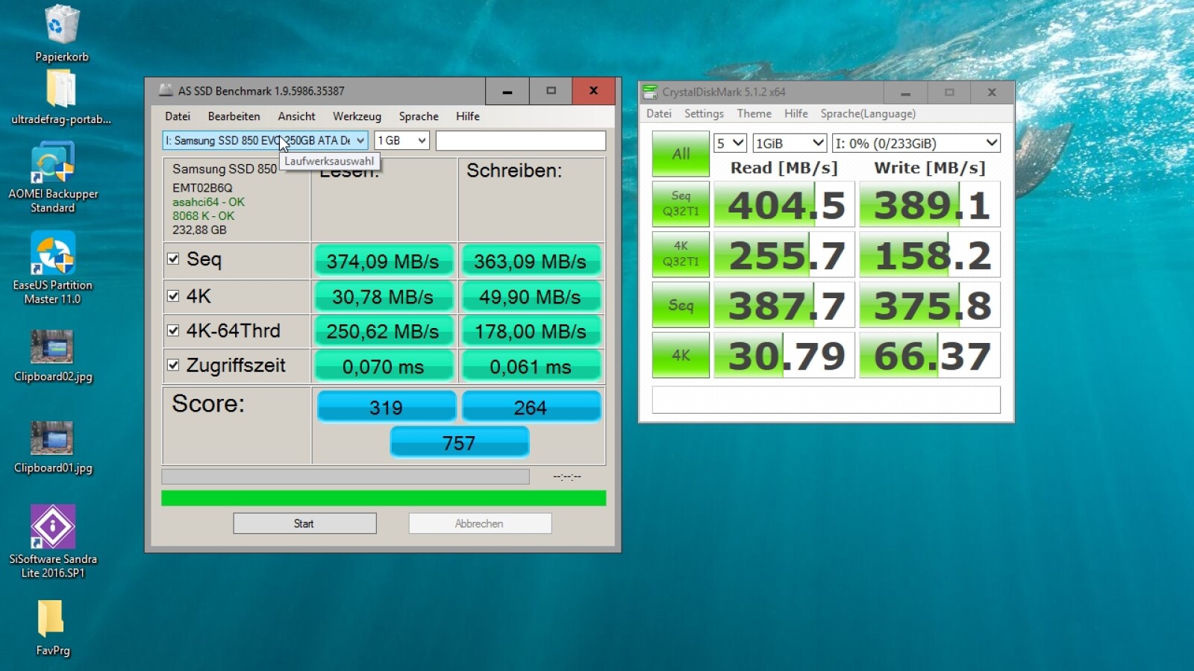
Task: Click the 389.1 Seq Q32T1 write result
Action: [x=930, y=204]
